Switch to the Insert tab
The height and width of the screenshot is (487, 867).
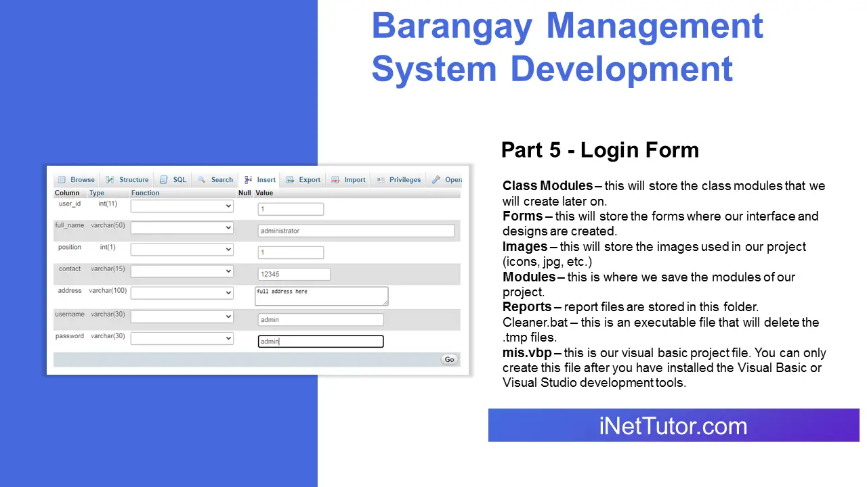[266, 179]
